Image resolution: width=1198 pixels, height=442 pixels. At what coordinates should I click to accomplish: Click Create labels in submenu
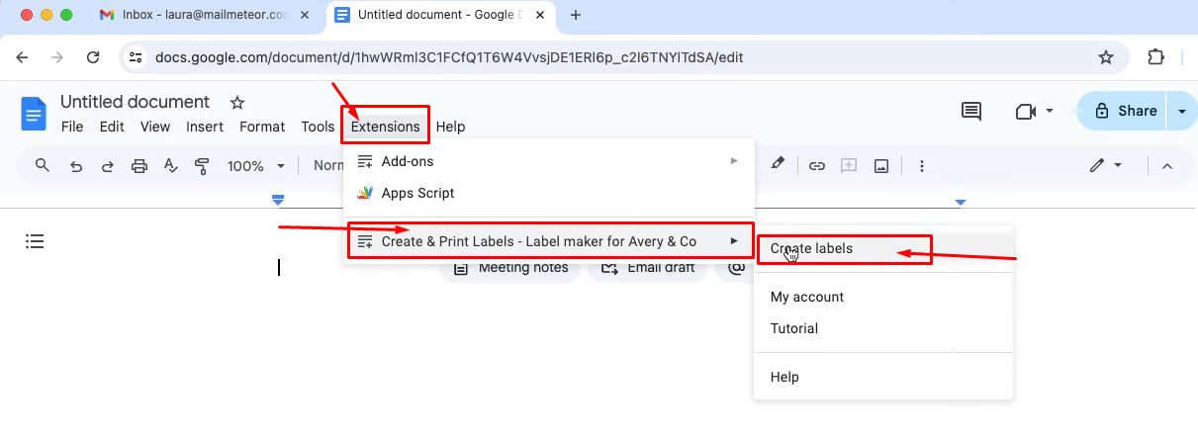pyautogui.click(x=883, y=249)
